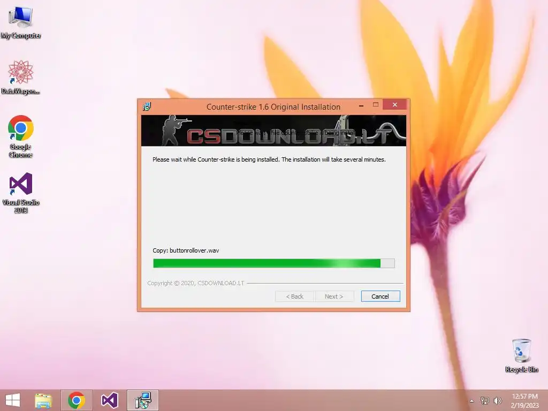Viewport: 548px width, 411px height.
Task: Open the network status tray icon
Action: pos(485,400)
